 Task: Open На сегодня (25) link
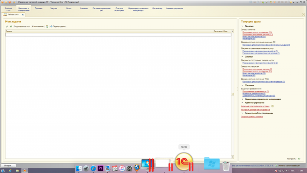249,39
